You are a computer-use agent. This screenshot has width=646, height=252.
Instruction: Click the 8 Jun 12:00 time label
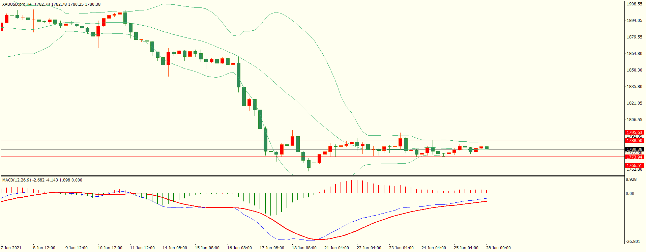point(44,248)
